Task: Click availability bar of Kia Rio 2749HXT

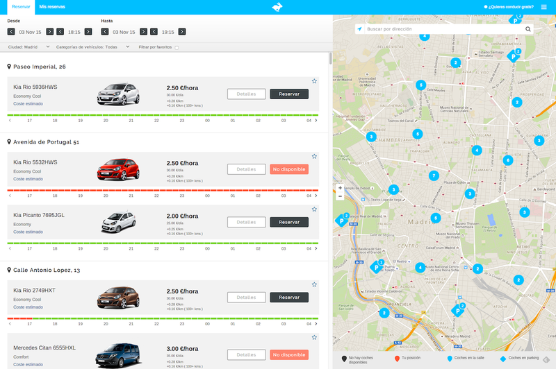Action: (x=163, y=318)
